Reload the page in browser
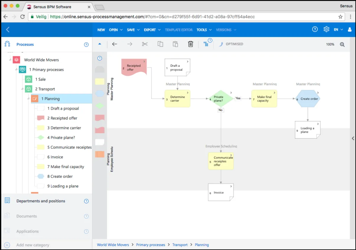Viewport: 356px width, 250px height. pyautogui.click(x=23, y=17)
